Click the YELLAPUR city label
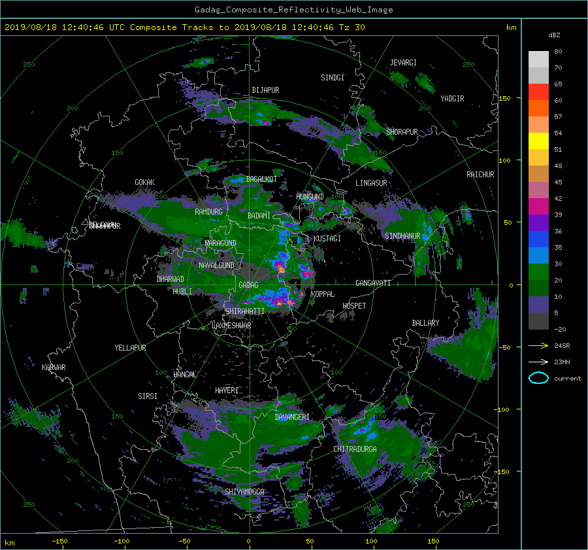Image resolution: width=588 pixels, height=550 pixels. click(130, 348)
